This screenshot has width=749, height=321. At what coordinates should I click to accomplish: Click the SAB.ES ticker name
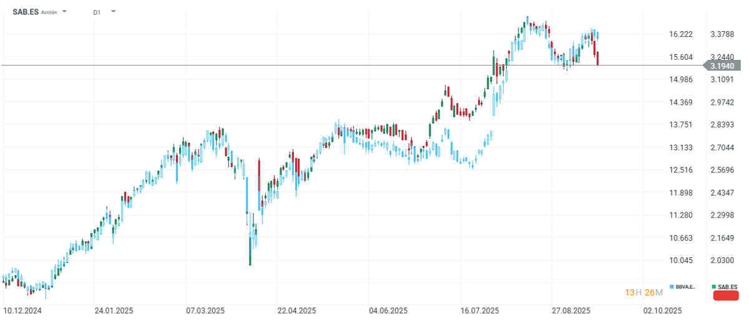(x=25, y=12)
